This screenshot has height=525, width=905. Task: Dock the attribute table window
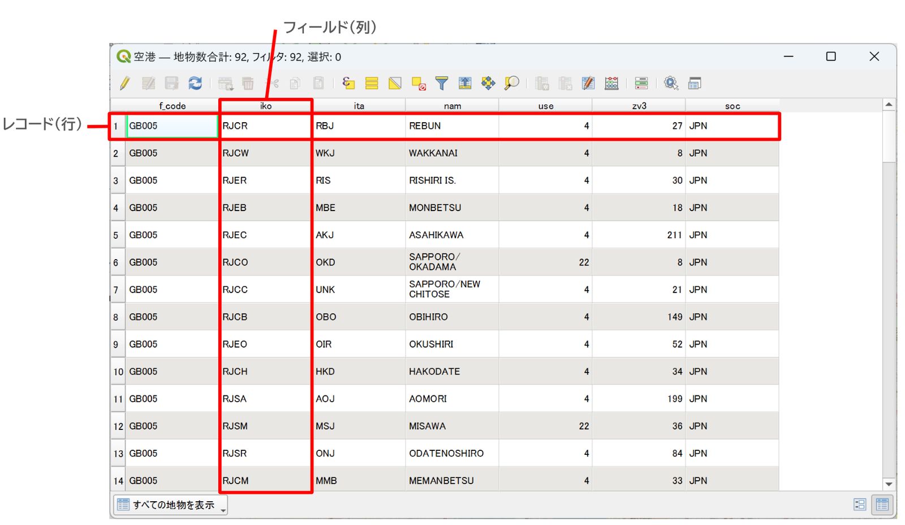pos(695,84)
